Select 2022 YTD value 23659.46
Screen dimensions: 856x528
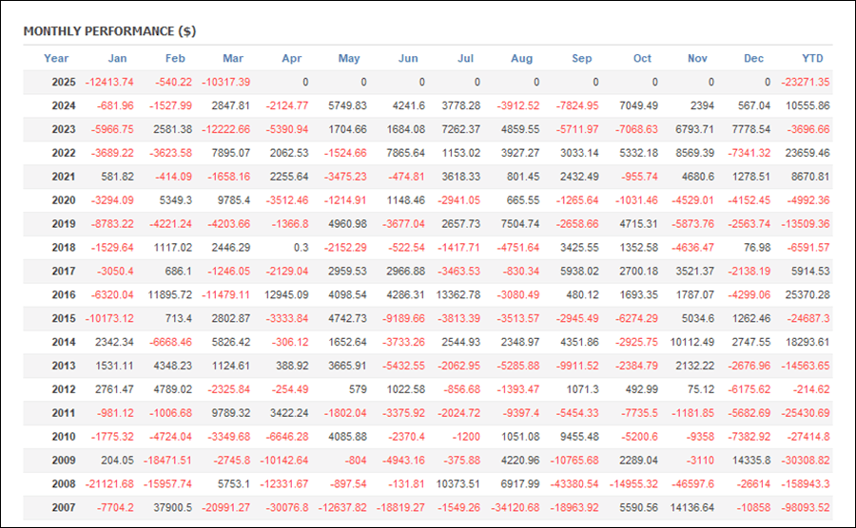coord(807,153)
